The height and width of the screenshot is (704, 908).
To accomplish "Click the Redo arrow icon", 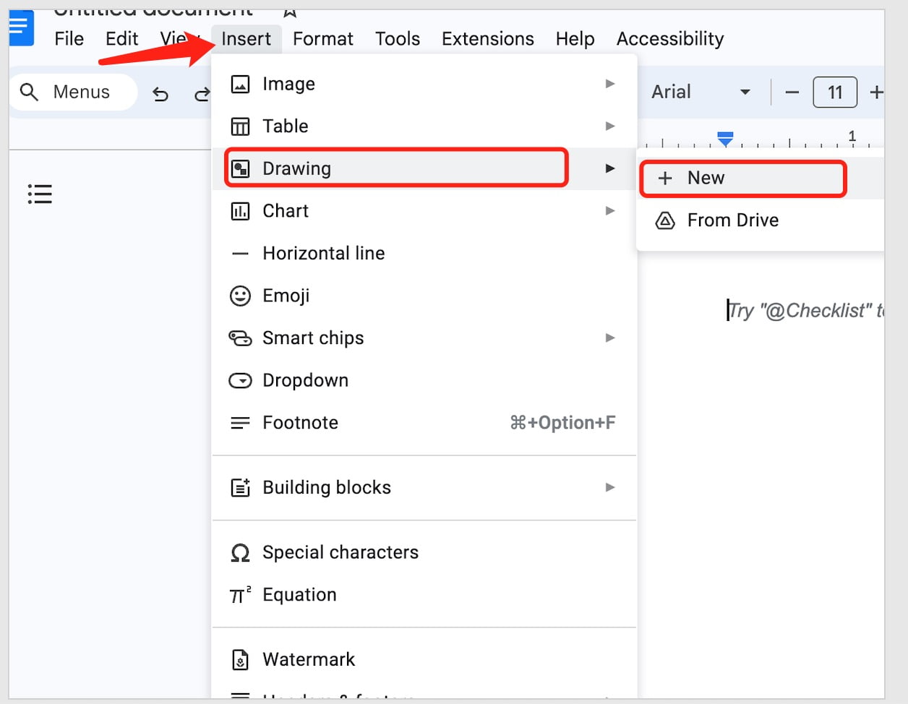I will coord(202,93).
